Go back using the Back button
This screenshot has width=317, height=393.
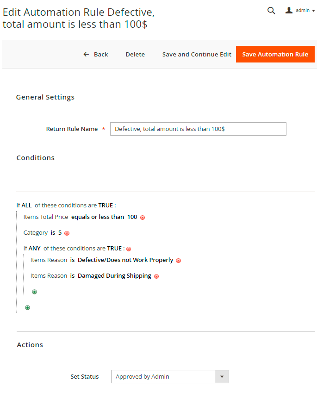96,55
